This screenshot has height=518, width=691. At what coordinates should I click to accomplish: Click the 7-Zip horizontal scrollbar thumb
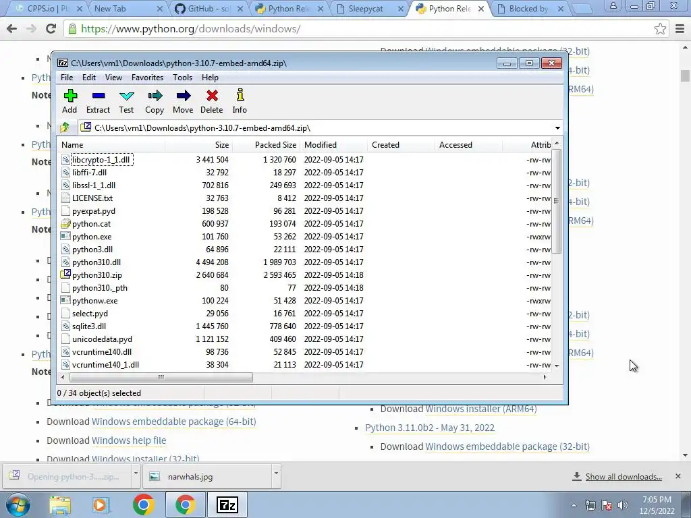pos(161,378)
